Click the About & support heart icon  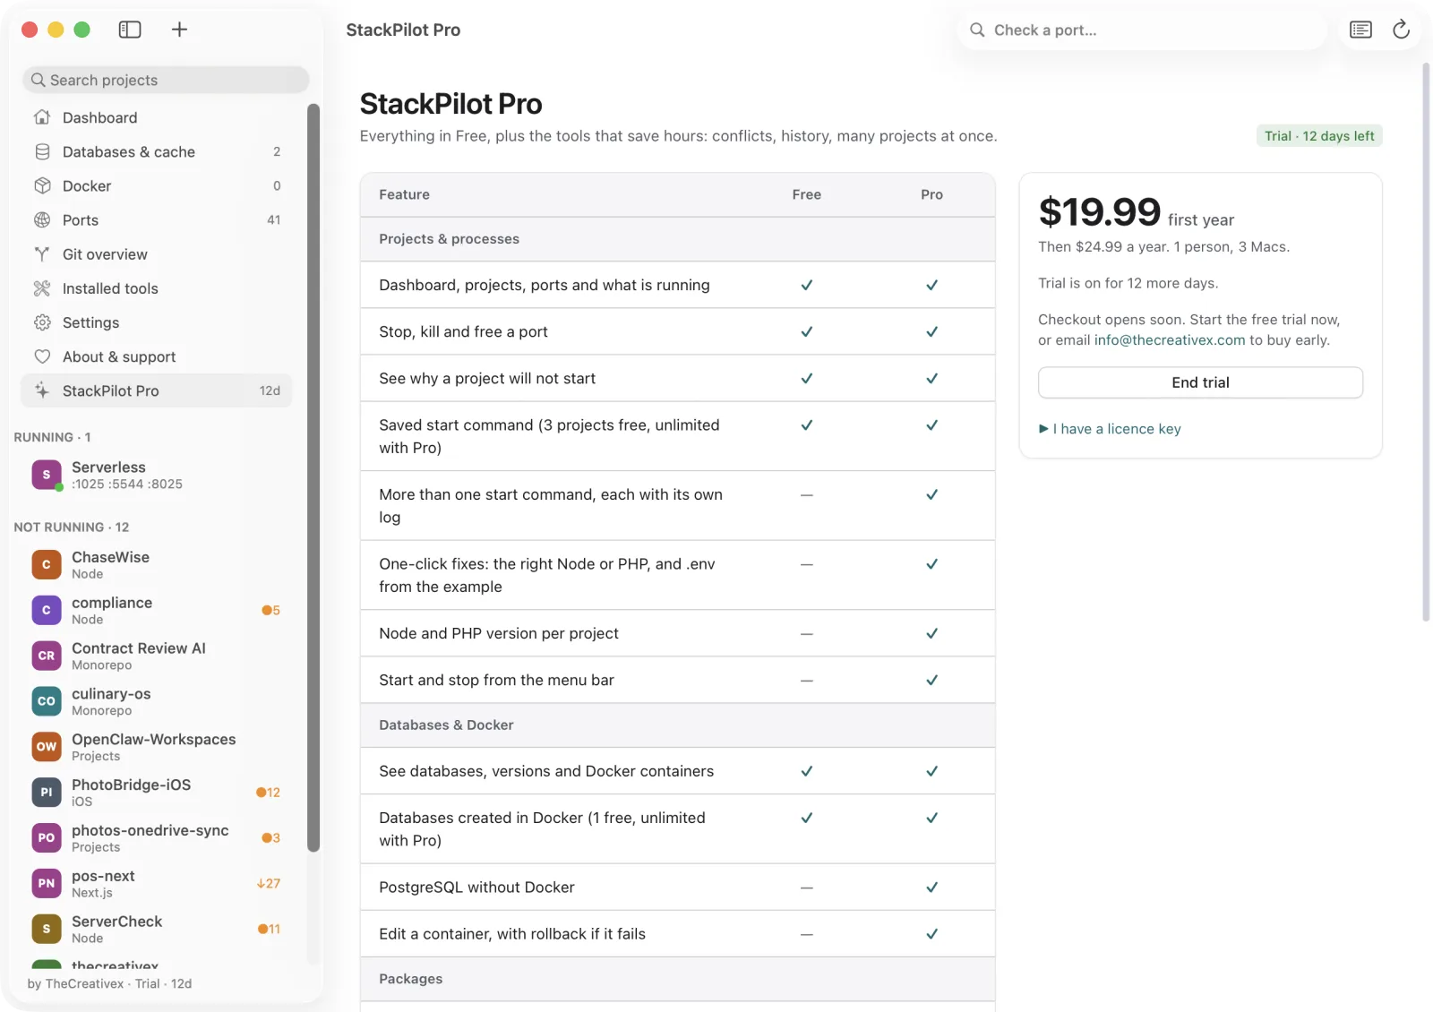click(x=42, y=356)
